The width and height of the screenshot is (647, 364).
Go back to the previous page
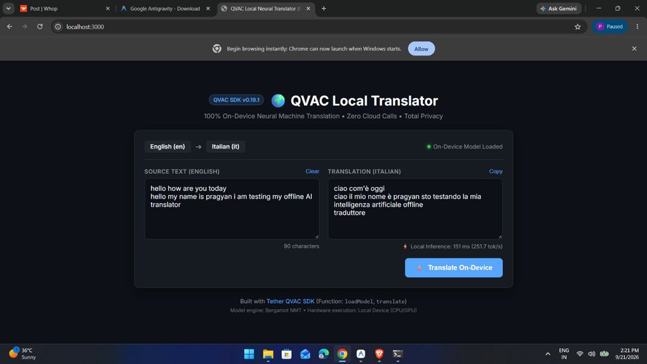[x=9, y=27]
